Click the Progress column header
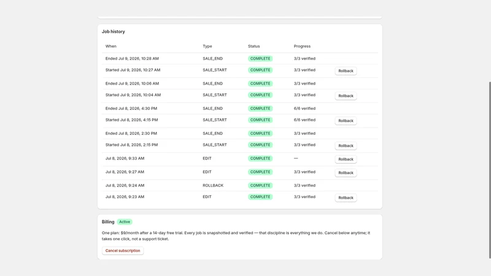The image size is (491, 276). (302, 47)
